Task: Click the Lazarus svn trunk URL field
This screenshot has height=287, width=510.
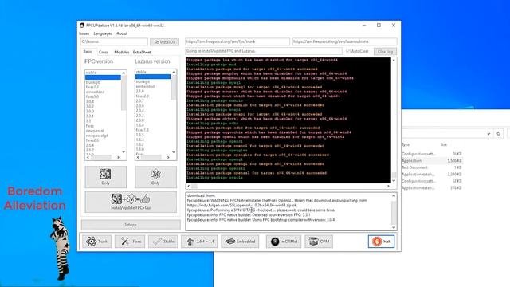Action: tap(344, 41)
